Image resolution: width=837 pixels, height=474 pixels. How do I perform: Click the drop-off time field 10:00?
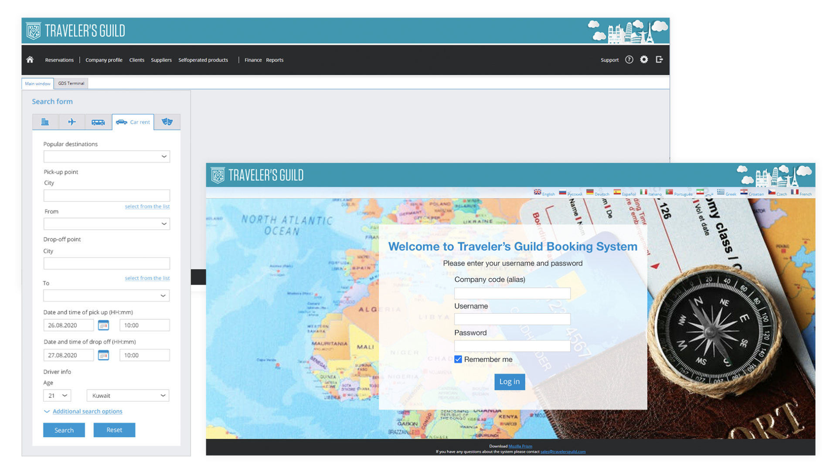[145, 355]
